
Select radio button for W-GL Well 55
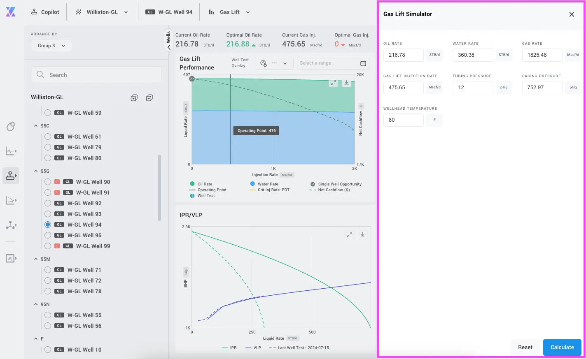tap(48, 315)
